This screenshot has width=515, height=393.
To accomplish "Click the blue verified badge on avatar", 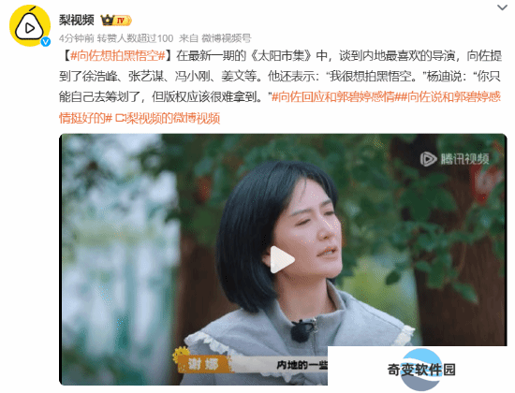I will click(45, 41).
